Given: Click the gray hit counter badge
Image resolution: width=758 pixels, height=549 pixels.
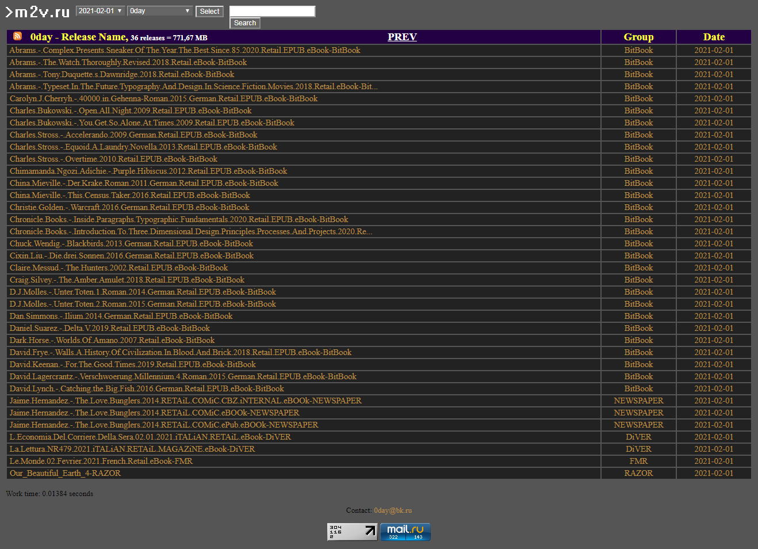Looking at the screenshot, I should [353, 532].
